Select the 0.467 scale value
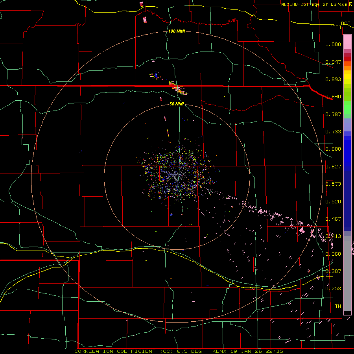The width and height of the screenshot is (354, 354). pyautogui.click(x=333, y=219)
